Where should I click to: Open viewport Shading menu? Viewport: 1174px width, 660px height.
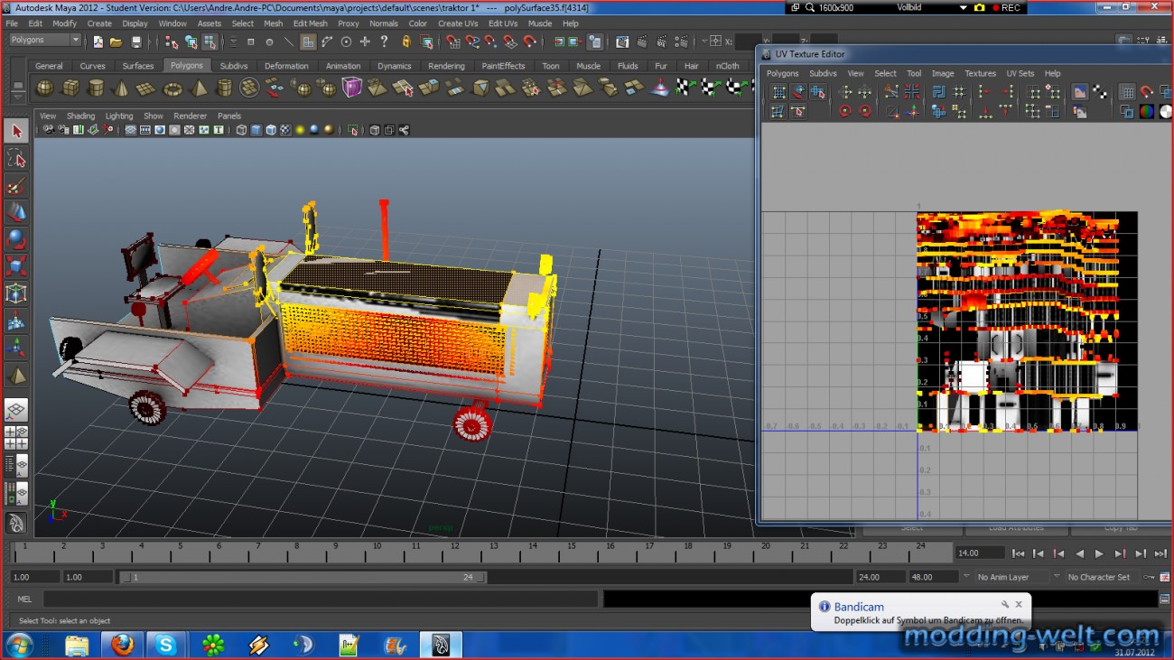point(80,116)
